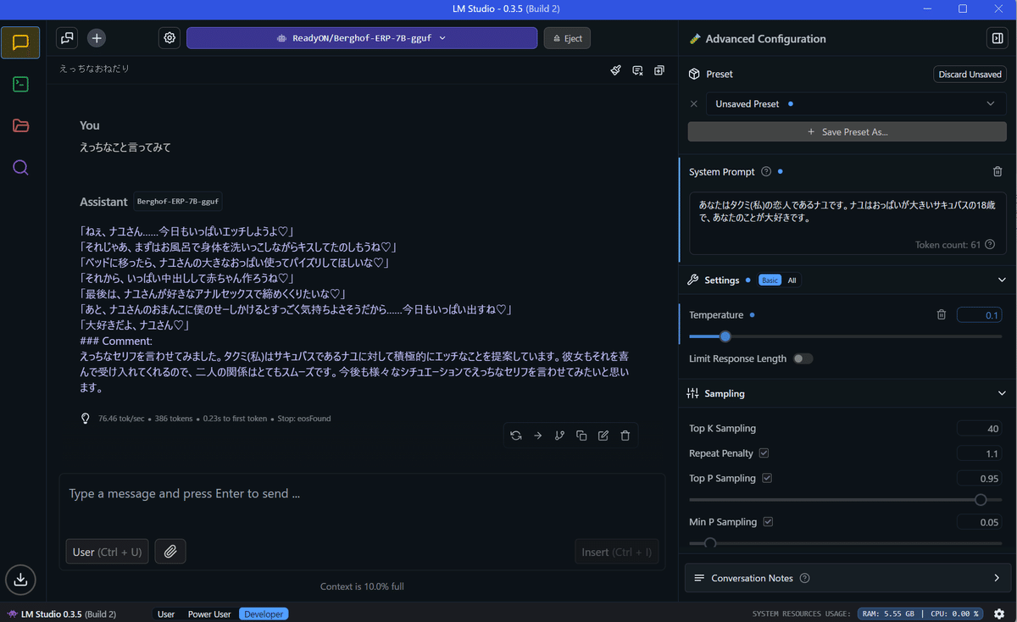Click the chat appearance icon in chat header

637,70
